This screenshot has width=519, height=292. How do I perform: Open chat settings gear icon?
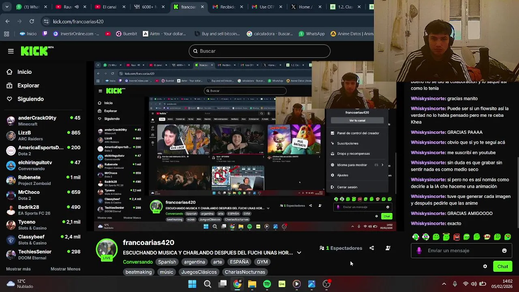tap(485, 266)
